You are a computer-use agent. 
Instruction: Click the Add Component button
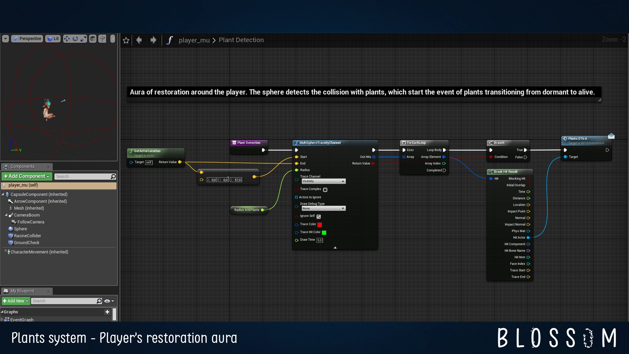click(26, 176)
